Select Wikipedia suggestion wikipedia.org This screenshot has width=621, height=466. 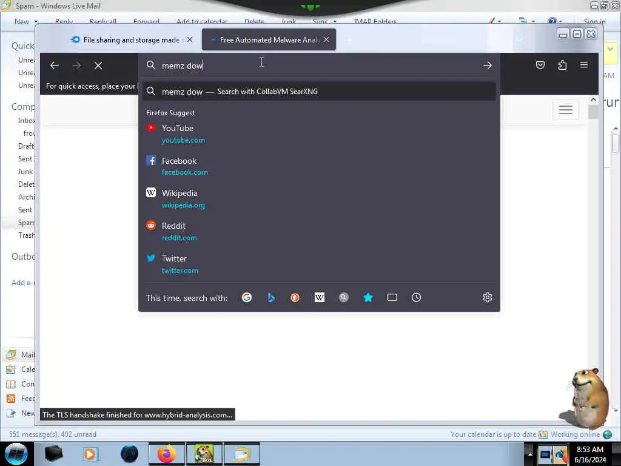tap(319, 199)
